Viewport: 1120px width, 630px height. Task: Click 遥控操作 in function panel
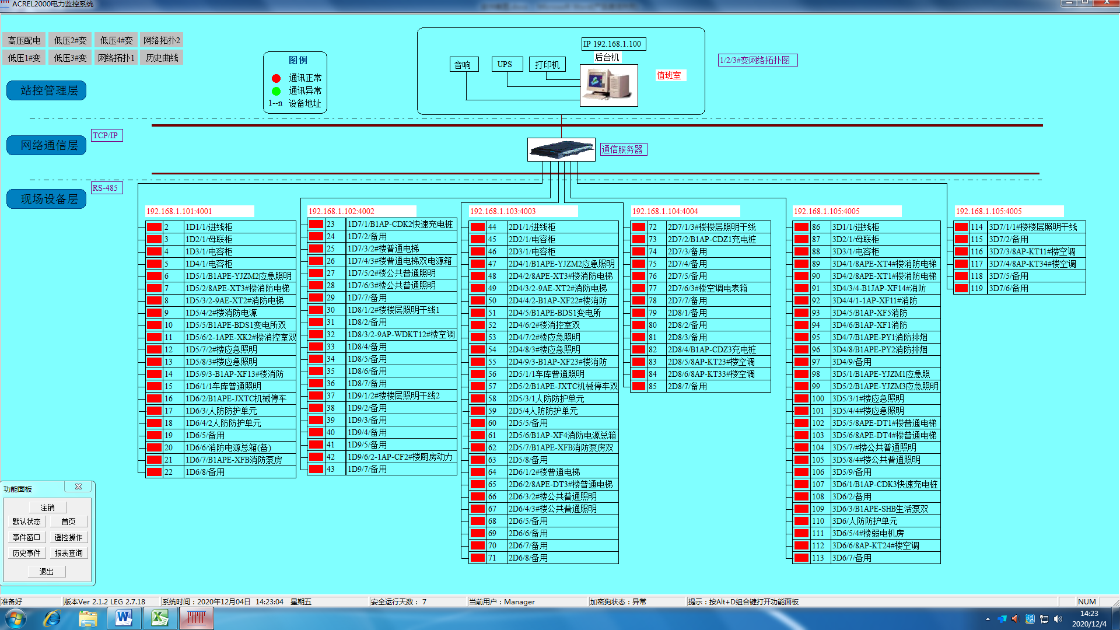click(x=68, y=537)
